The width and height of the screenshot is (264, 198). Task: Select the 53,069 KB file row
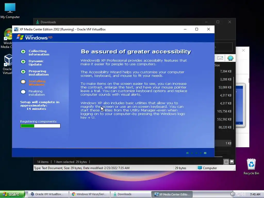click(223, 87)
